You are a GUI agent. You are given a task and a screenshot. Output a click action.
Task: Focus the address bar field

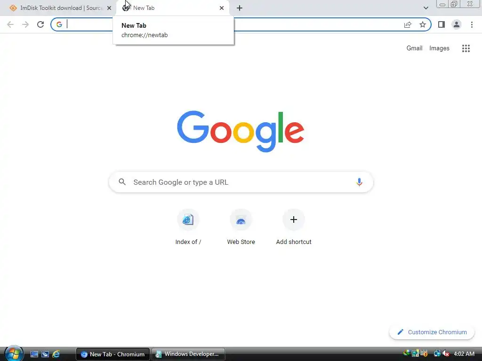tap(241, 24)
